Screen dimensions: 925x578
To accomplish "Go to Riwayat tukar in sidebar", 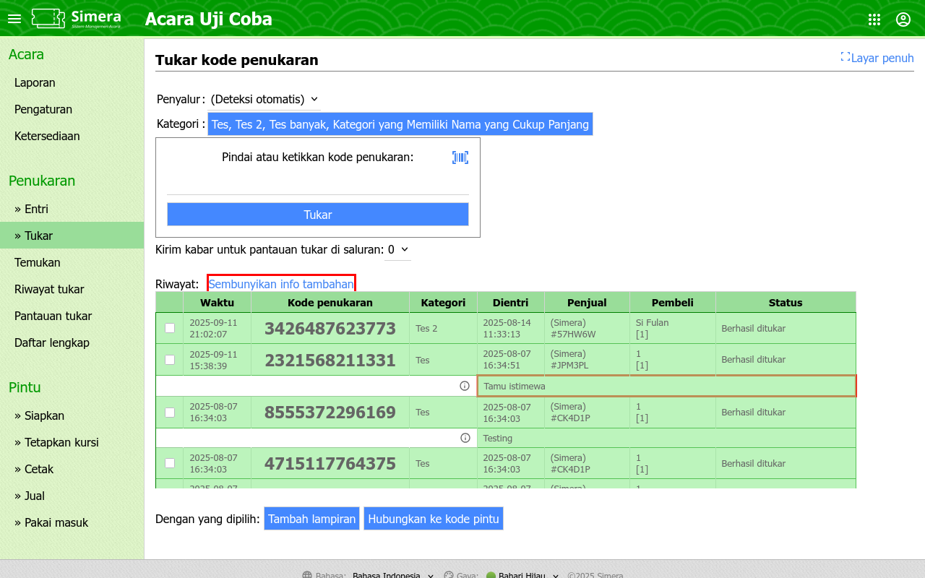I will (49, 289).
